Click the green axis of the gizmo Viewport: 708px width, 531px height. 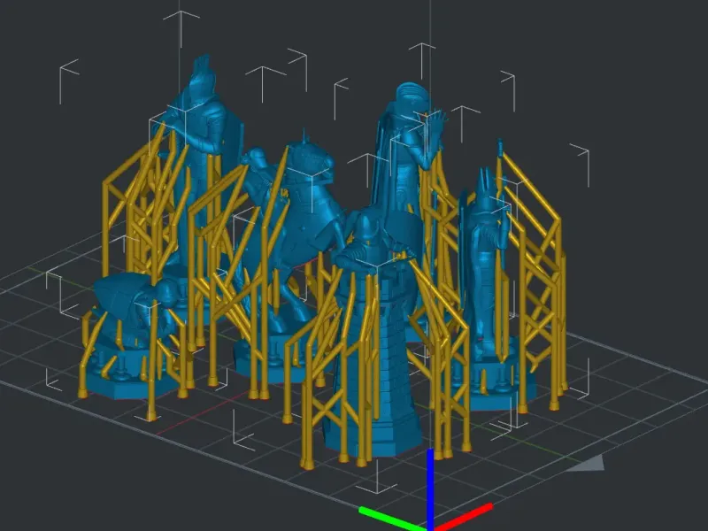[392, 519]
